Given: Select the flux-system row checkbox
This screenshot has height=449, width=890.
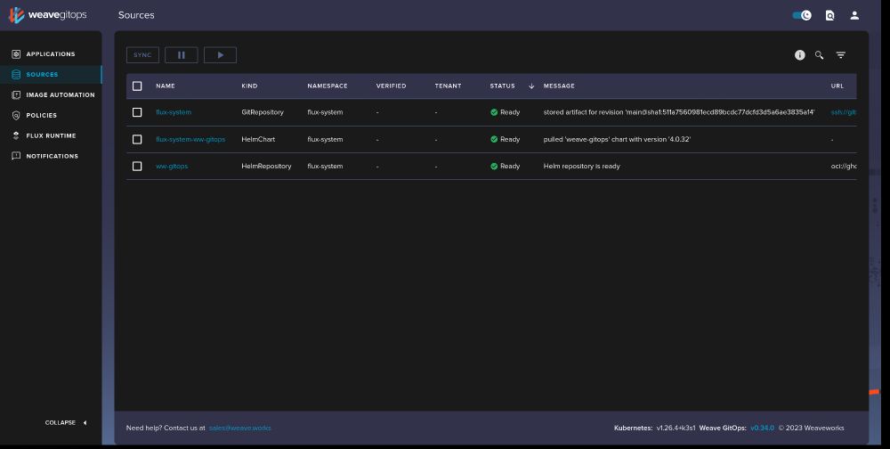Looking at the screenshot, I should 137,112.
